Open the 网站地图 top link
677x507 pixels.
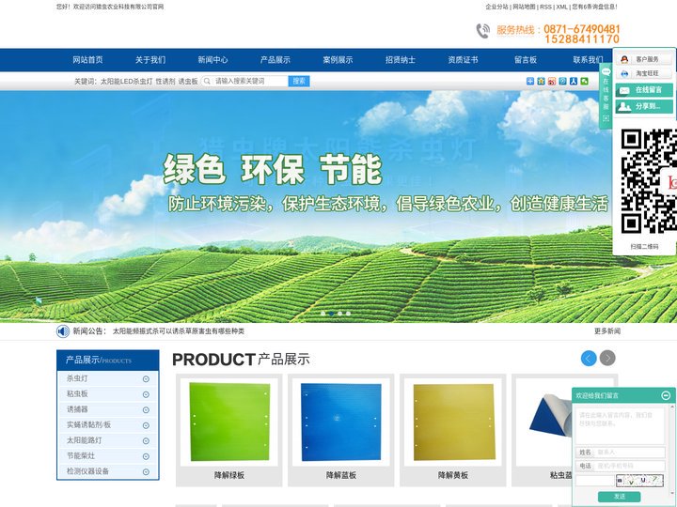pyautogui.click(x=524, y=7)
